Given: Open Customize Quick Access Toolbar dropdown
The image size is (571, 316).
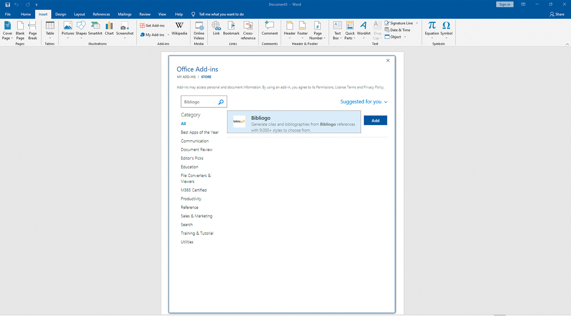Looking at the screenshot, I should (36, 5).
